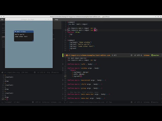Click the demo window resize grip corner
This screenshot has height=121, width=162.
(33, 41)
